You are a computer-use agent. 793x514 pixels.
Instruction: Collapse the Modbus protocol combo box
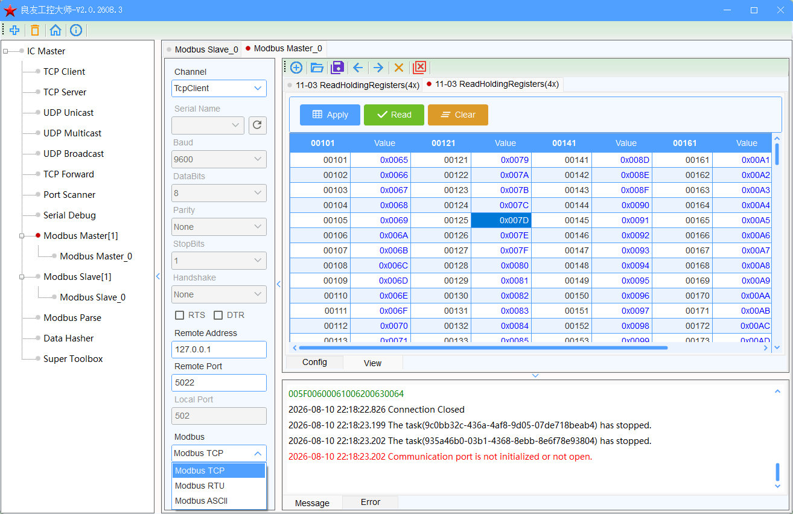[x=219, y=453]
